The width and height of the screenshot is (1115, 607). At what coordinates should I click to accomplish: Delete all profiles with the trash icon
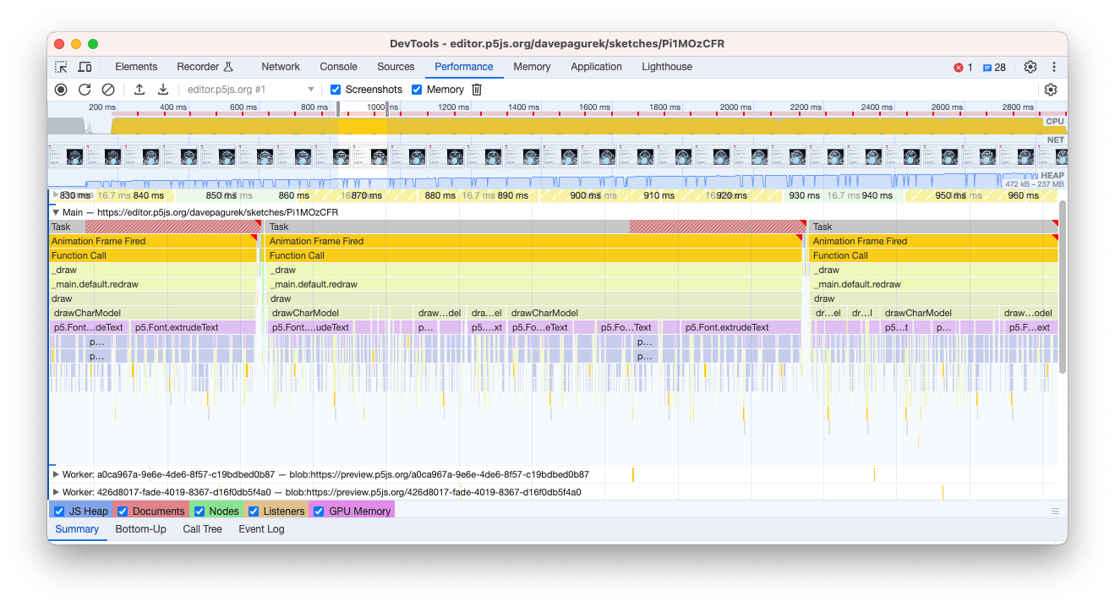[x=476, y=90]
